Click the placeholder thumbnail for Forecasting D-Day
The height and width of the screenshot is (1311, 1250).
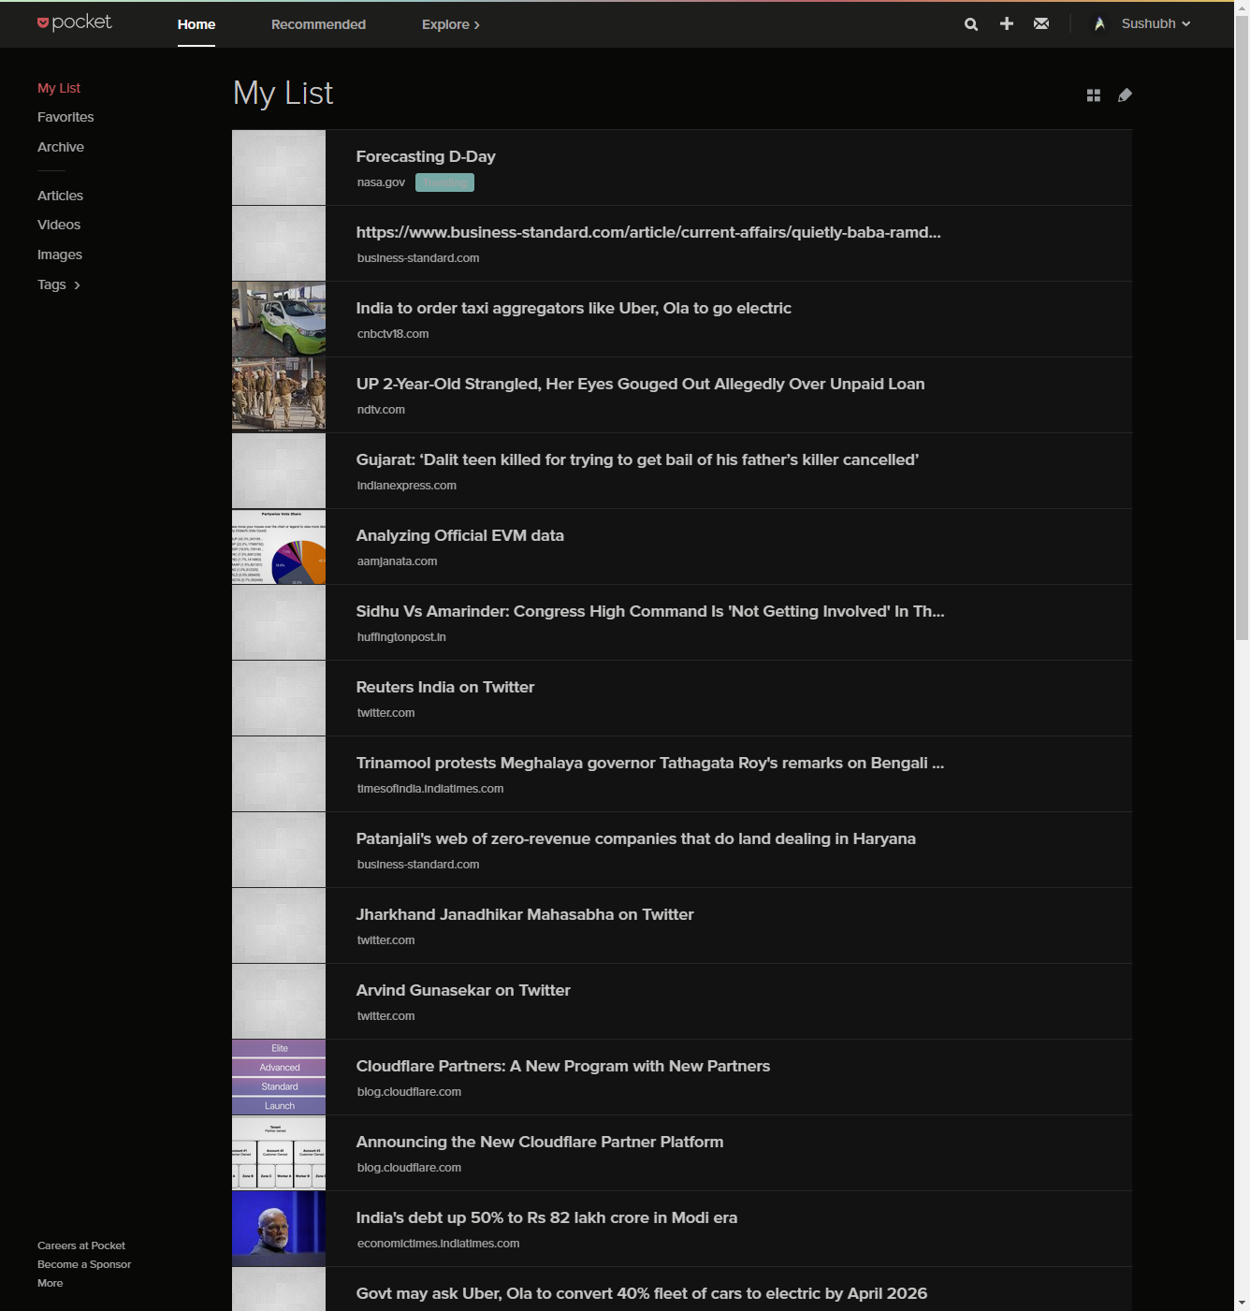[279, 168]
